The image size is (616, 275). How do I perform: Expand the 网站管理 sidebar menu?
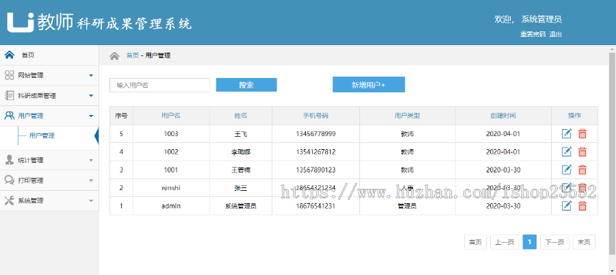click(x=49, y=75)
